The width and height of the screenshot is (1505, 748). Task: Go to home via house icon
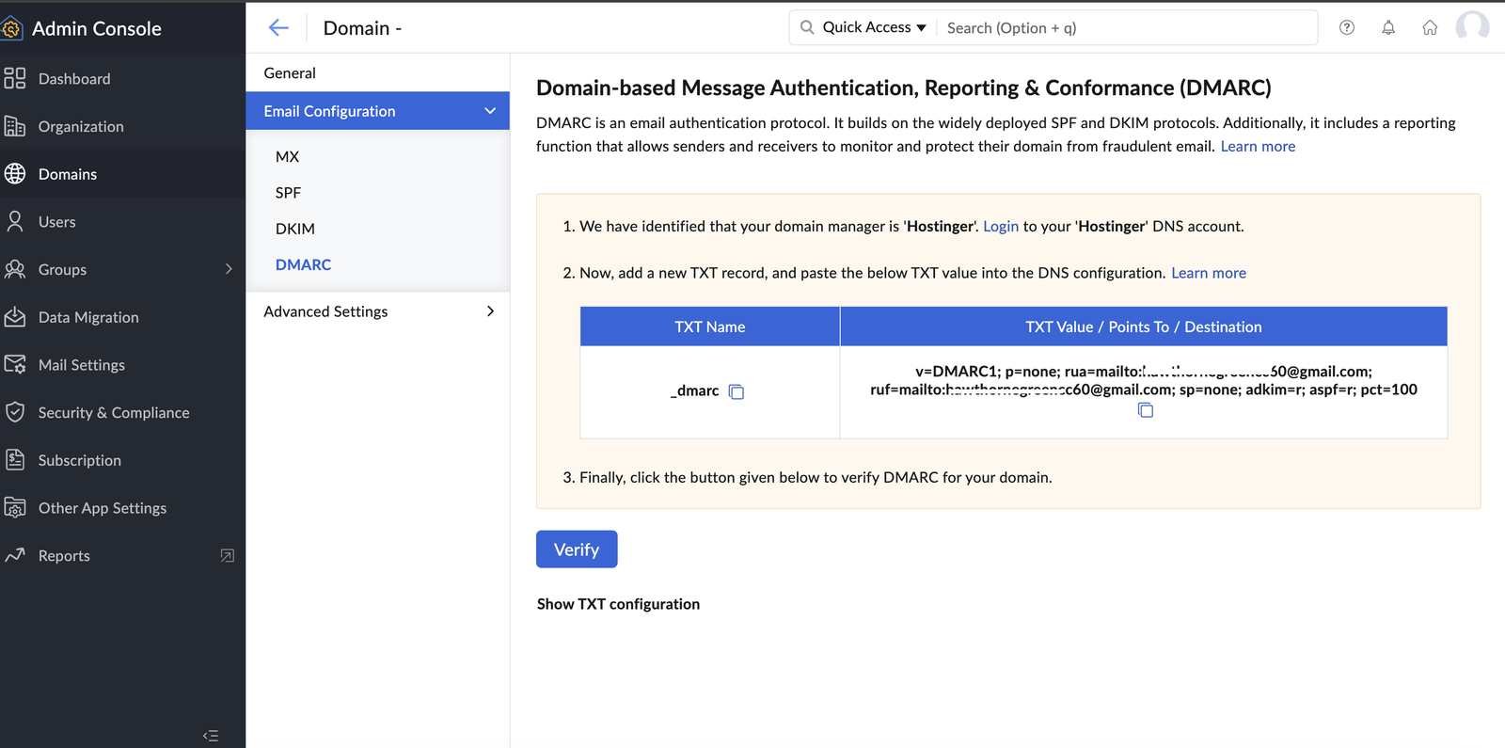1430,28
